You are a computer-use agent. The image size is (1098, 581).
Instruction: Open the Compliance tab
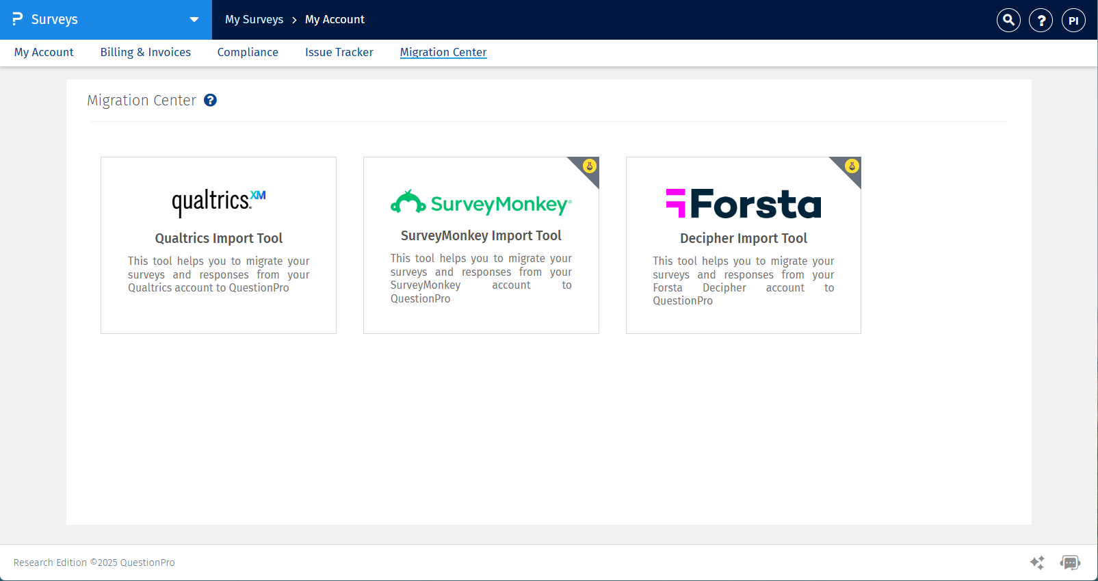[x=248, y=52]
